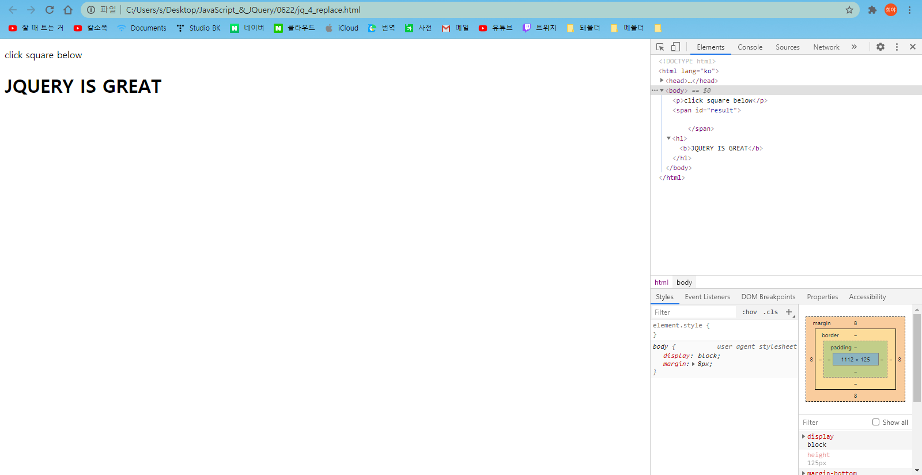Open the first YouTube bookmark
The width and height of the screenshot is (922, 475).
coord(36,28)
